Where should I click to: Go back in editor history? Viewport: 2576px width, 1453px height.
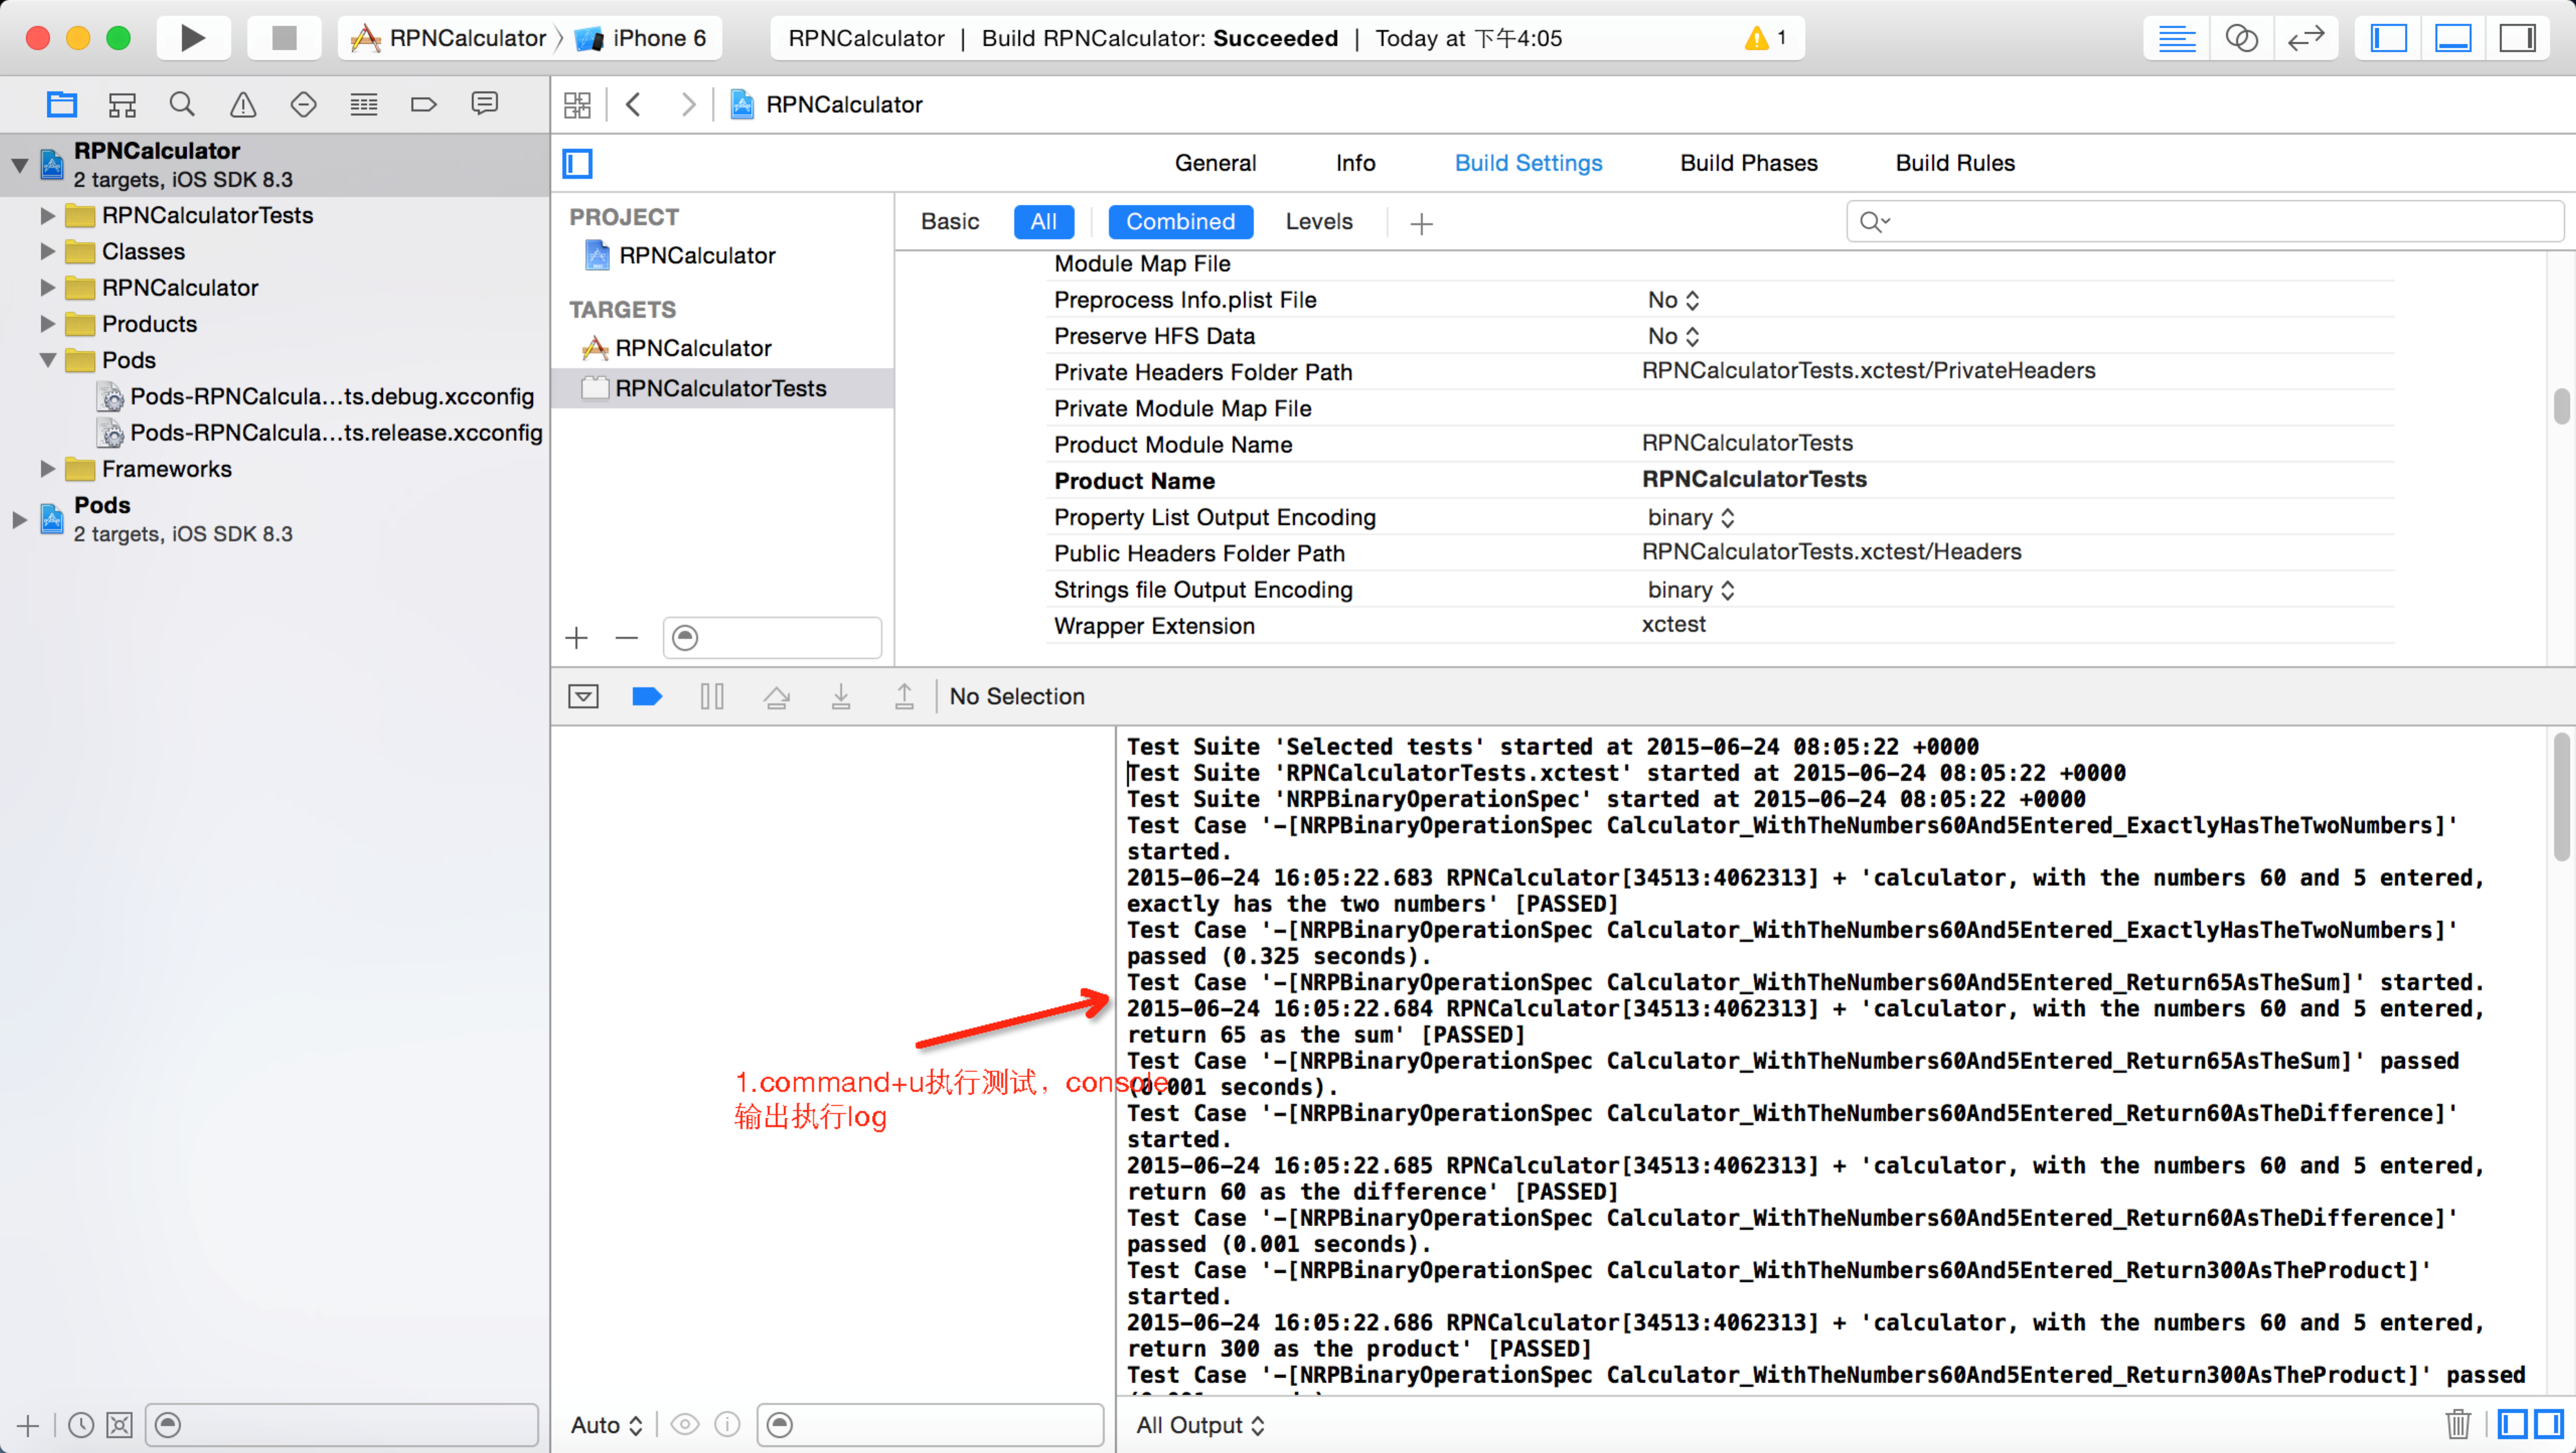tap(633, 105)
